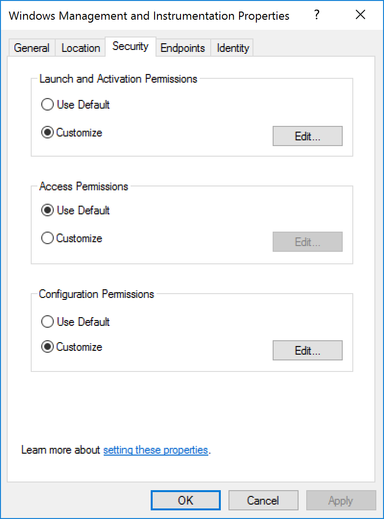Go to the Endpoints tab

(182, 48)
